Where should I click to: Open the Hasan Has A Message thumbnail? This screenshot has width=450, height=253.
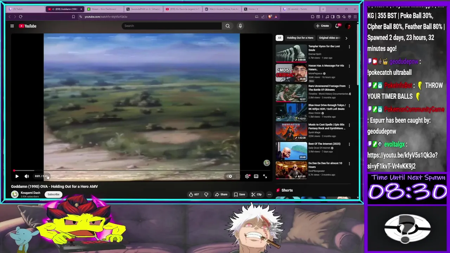291,73
